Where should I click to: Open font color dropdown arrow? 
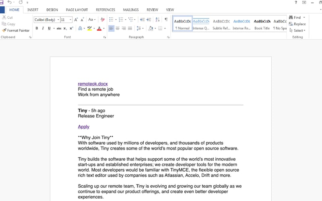(104, 28)
